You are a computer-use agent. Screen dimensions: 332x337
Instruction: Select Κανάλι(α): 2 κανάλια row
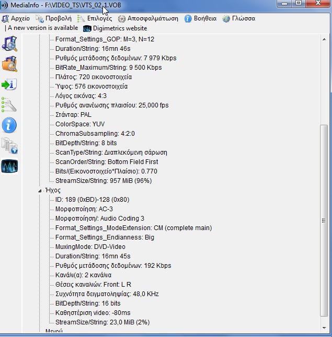tap(83, 275)
